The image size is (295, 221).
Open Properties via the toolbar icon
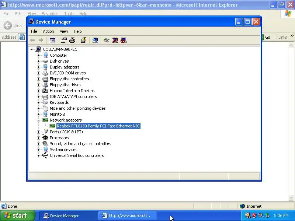click(x=63, y=40)
